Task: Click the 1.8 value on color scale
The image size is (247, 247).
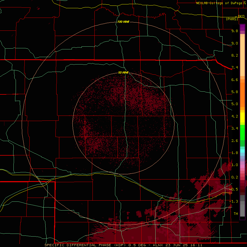Action: click(x=235, y=153)
